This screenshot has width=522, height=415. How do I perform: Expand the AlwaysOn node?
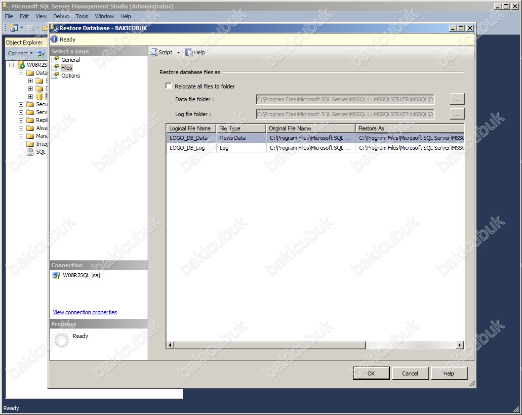click(21, 128)
